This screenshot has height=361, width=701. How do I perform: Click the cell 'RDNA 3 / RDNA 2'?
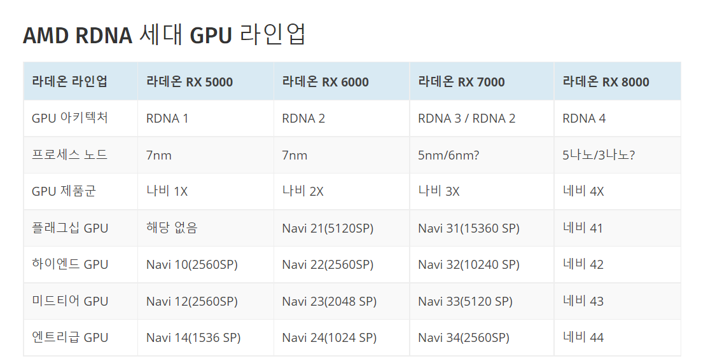coord(482,118)
